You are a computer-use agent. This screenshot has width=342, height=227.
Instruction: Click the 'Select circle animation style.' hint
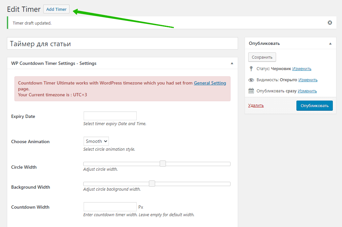click(109, 149)
